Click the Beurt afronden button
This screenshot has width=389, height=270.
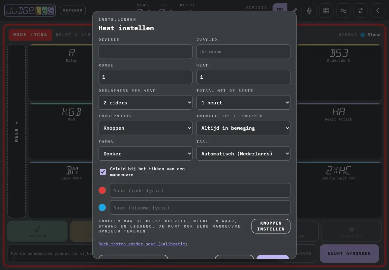(349, 254)
